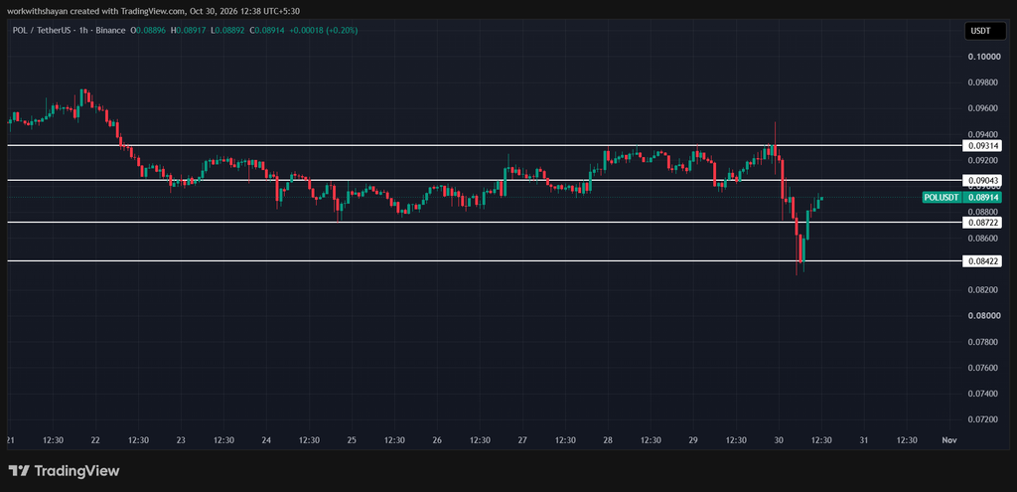Click the O0.08896 open value in header
This screenshot has height=492, width=1017.
tap(149, 31)
